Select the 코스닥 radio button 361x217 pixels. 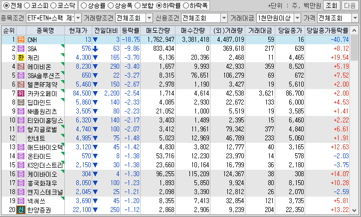point(53,5)
